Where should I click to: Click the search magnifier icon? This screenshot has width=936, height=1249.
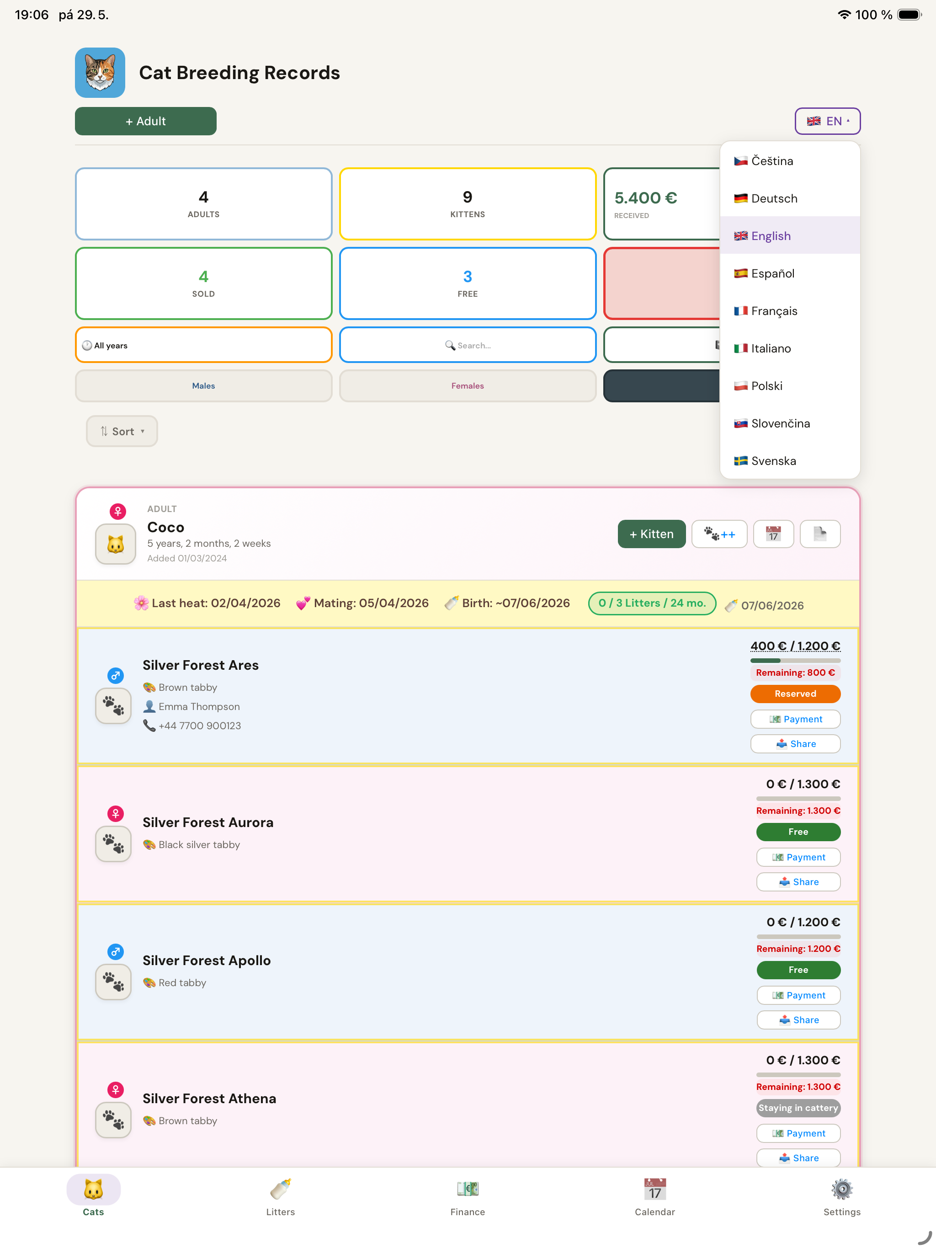[x=450, y=345]
